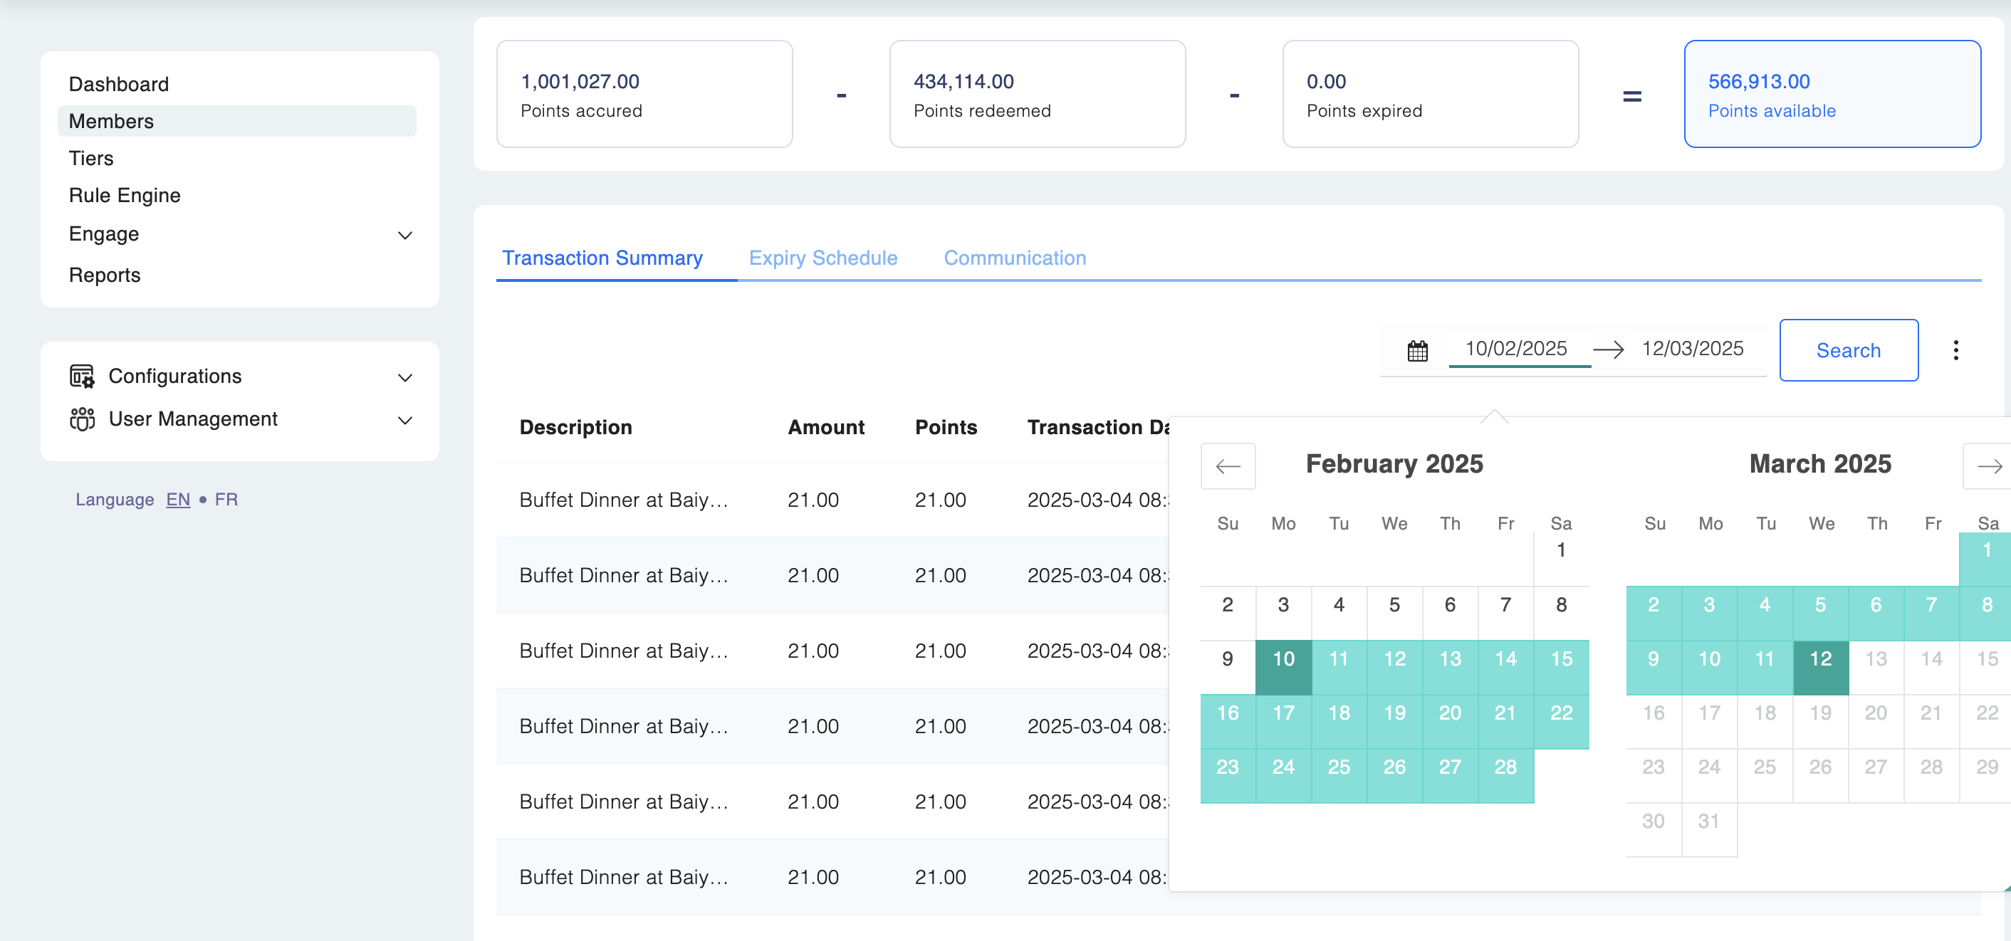
Task: Open the Communication tab
Action: [1014, 258]
